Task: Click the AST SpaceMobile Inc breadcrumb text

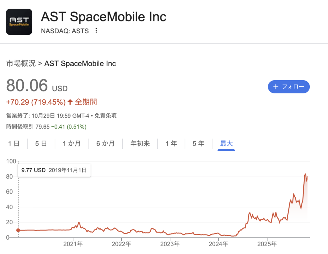Action: (x=80, y=63)
